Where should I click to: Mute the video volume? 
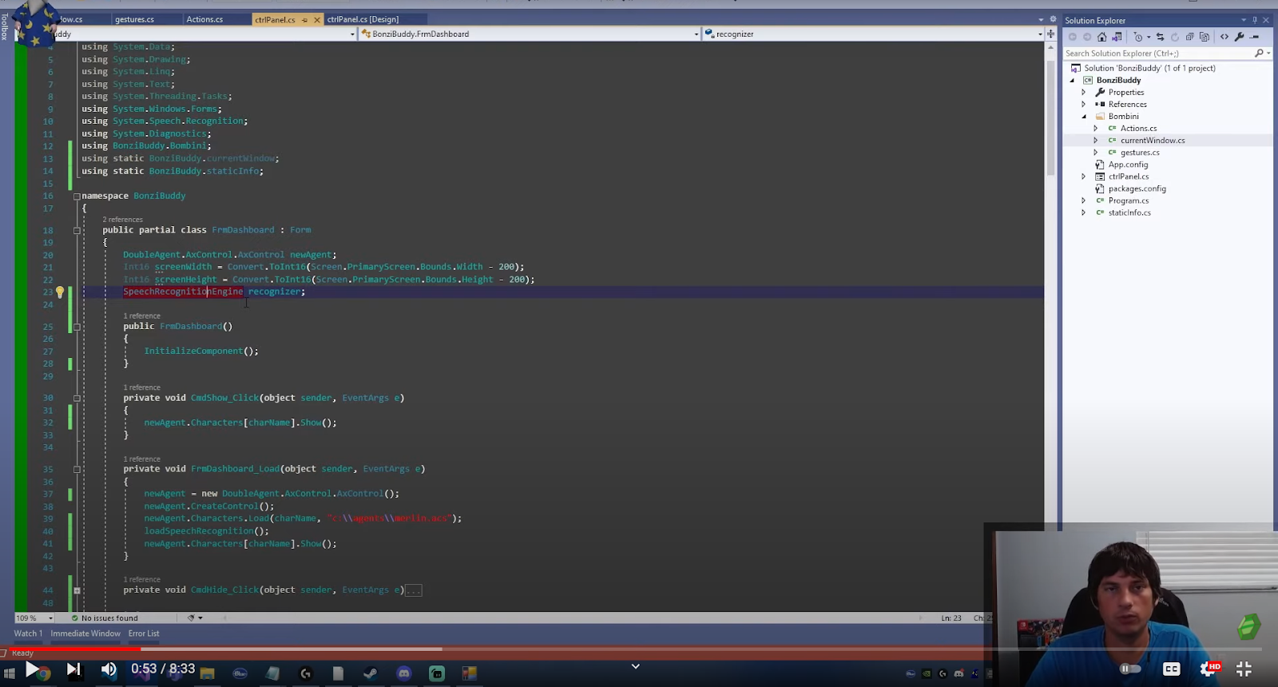[109, 669]
